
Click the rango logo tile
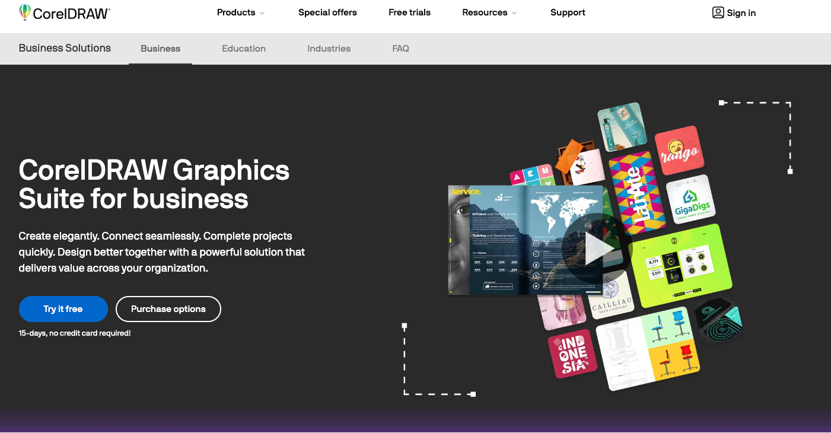(x=680, y=151)
